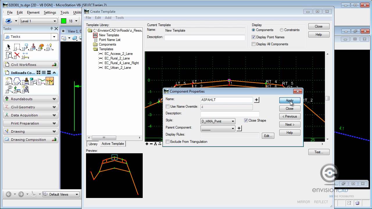Click the template Preview thumbnail
Viewport: 372px width, 209px height.
tap(114, 176)
